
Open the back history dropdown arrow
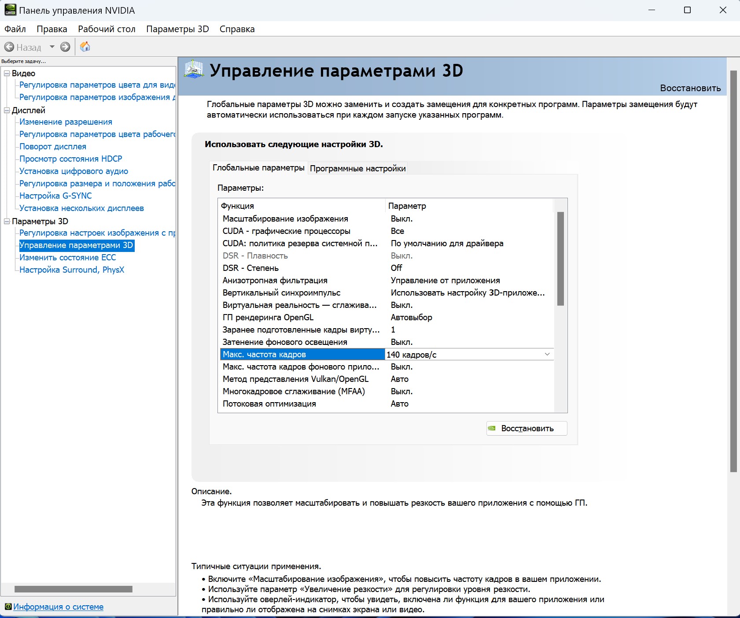pos(52,47)
